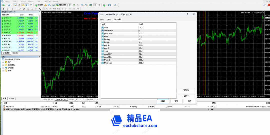The height and width of the screenshot is (135, 270).
Task: Select the trendline drawing tool
Action: 20,9
